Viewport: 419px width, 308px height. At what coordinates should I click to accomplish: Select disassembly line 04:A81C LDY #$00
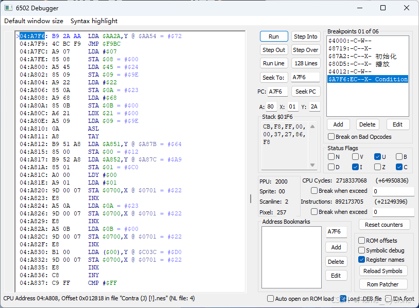click(x=68, y=175)
